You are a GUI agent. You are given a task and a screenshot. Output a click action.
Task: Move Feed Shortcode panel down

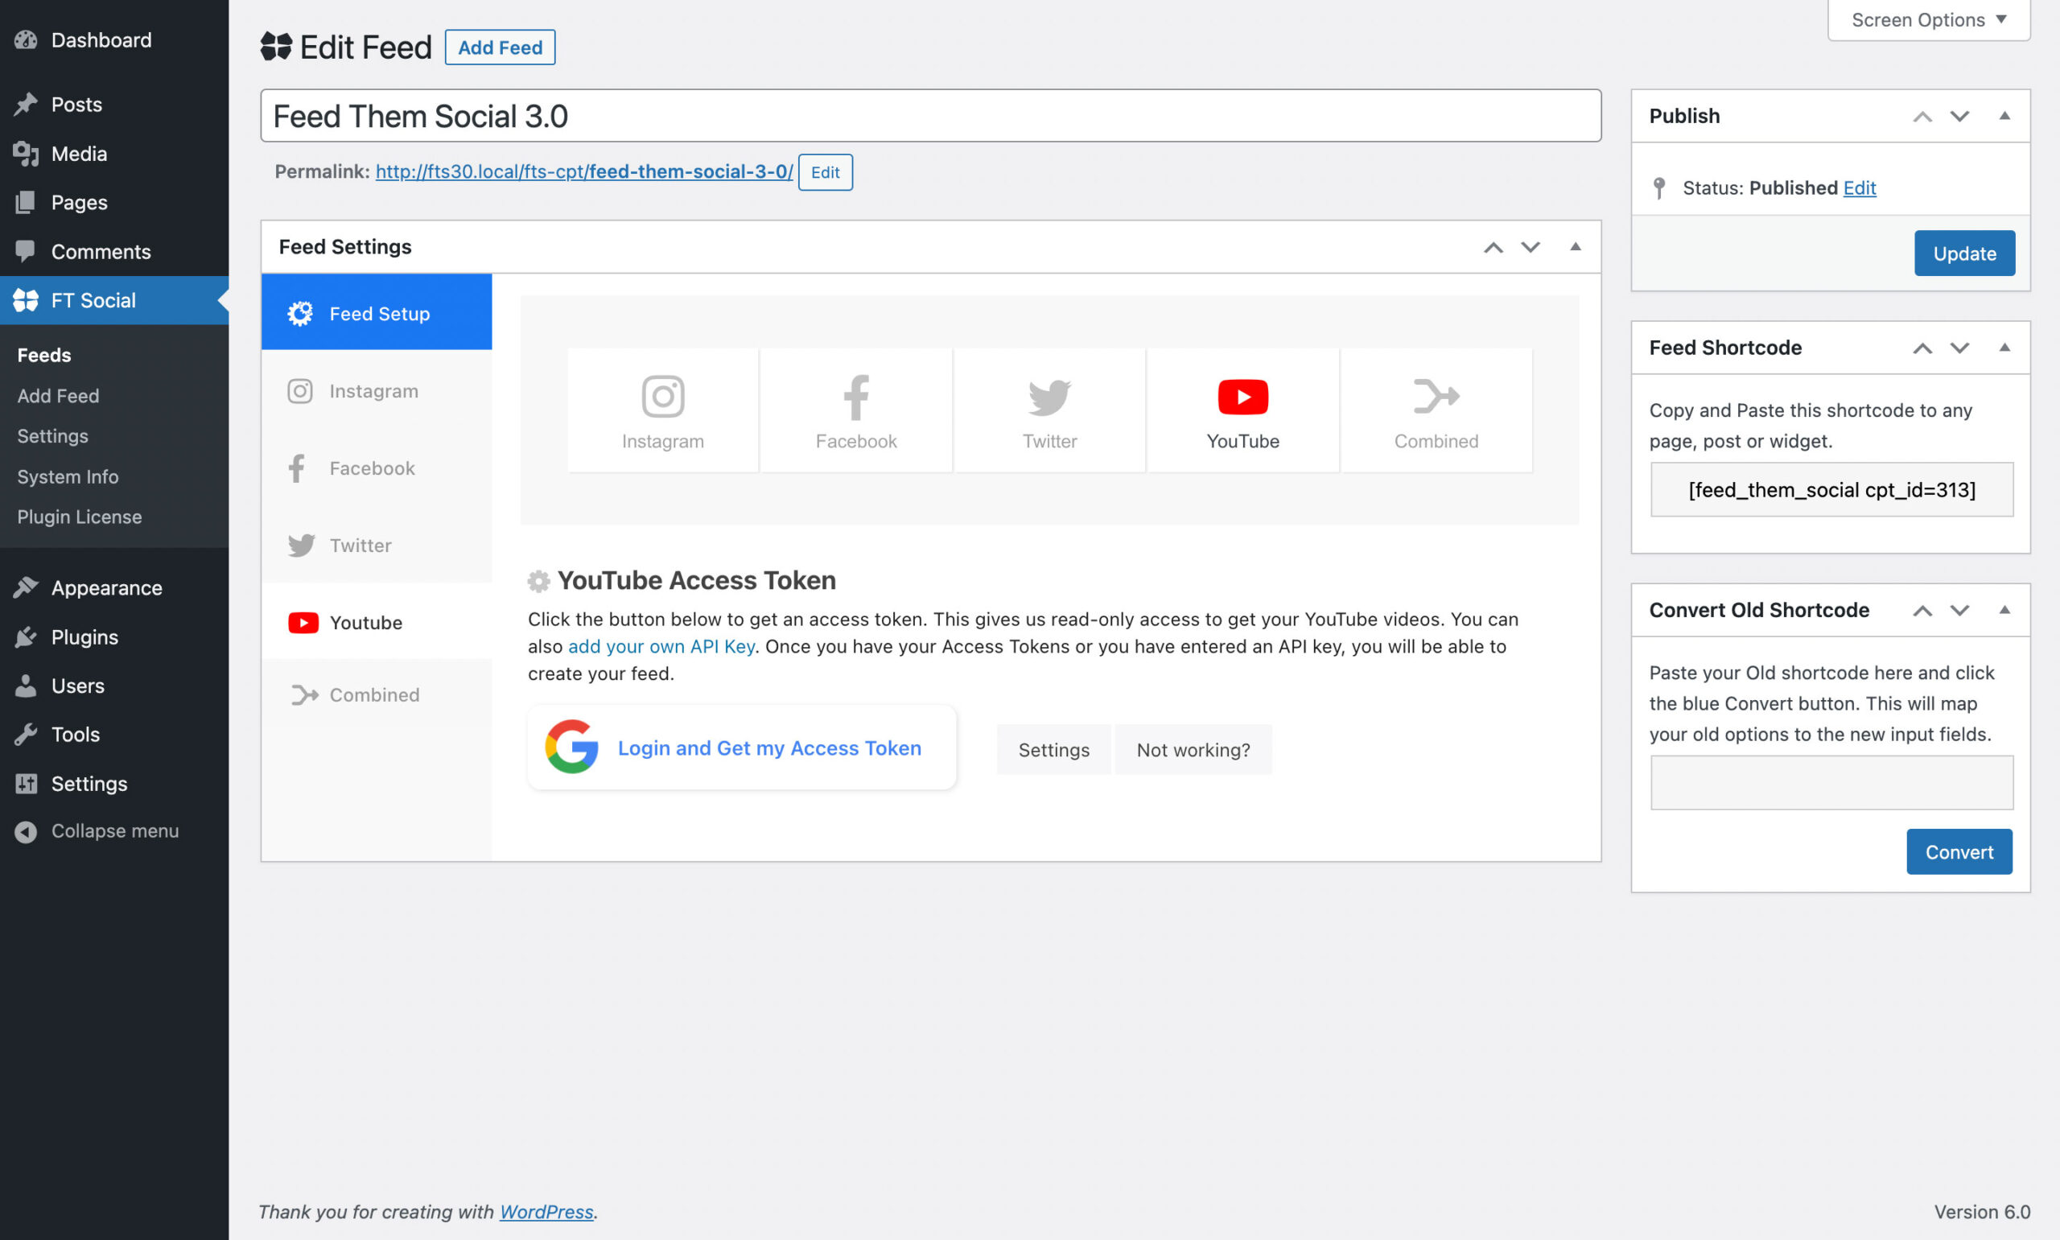1959,348
